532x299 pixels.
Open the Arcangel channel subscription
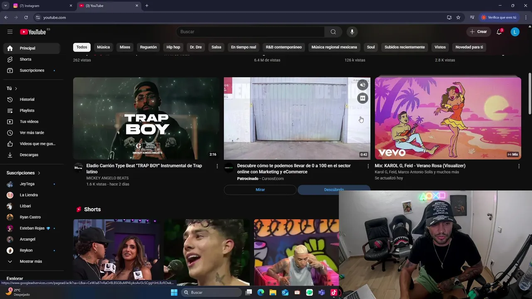[x=32, y=239]
